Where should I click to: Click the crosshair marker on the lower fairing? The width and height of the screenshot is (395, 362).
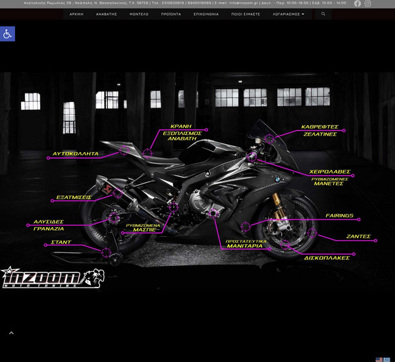coord(245,226)
